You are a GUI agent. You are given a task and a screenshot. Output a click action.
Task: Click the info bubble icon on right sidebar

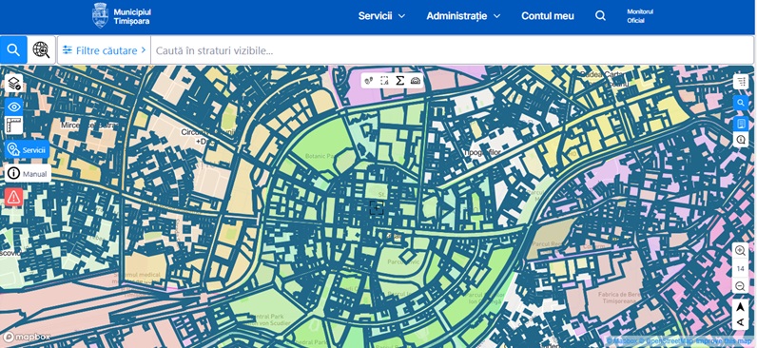(741, 140)
